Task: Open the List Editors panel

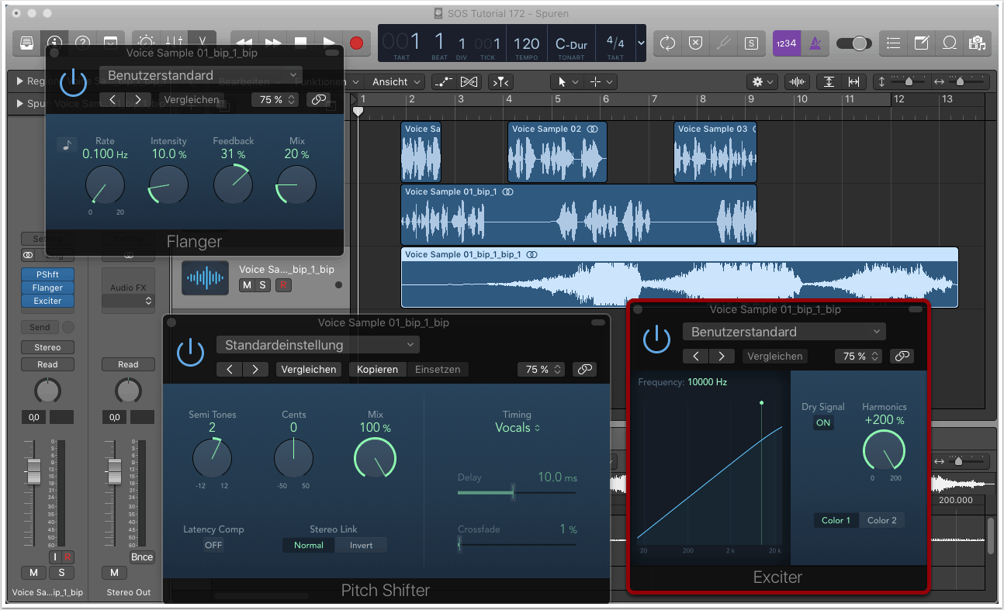Action: [x=893, y=43]
